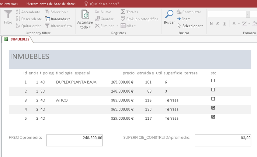Open the Seleccionar dropdown
The image size is (257, 157).
pyautogui.click(x=190, y=26)
